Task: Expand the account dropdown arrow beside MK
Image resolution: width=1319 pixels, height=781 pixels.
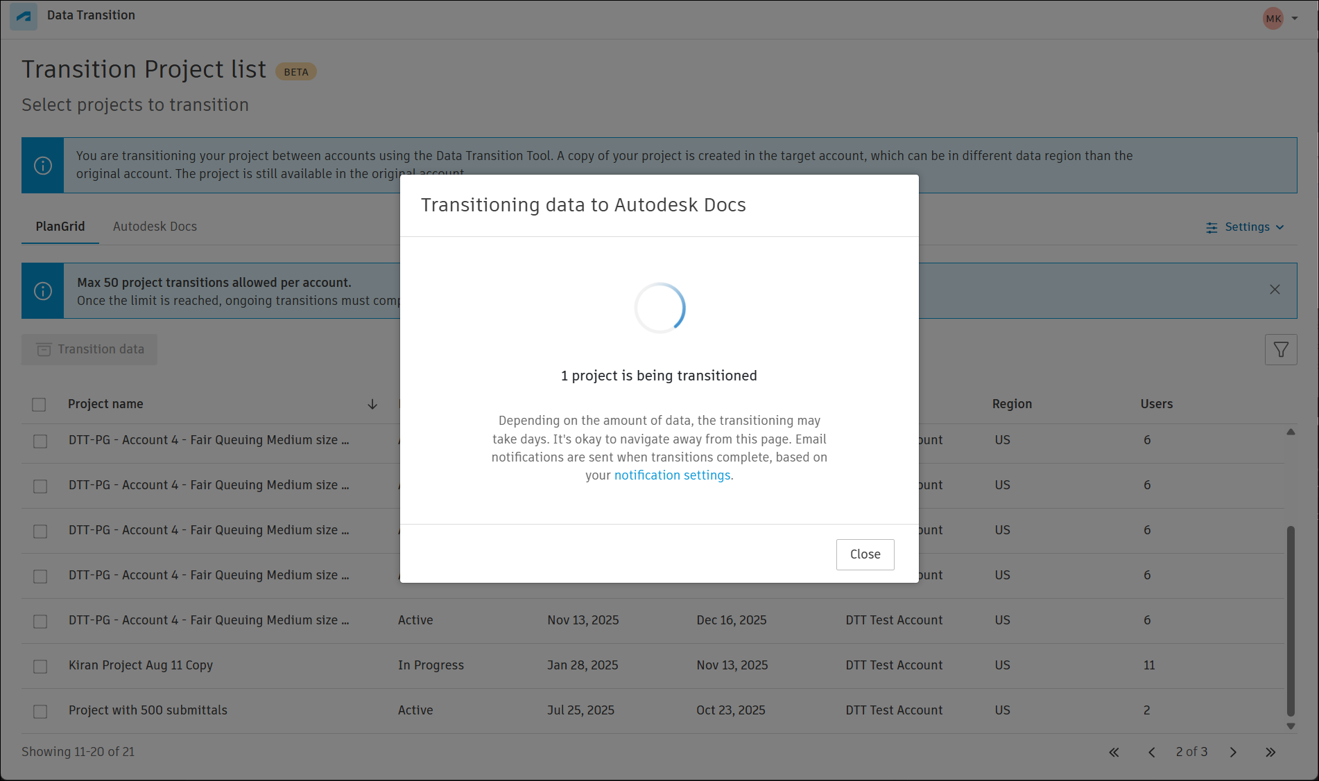Action: coord(1295,19)
